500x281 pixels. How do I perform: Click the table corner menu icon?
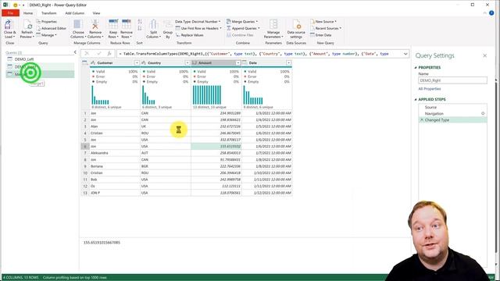pyautogui.click(x=85, y=62)
